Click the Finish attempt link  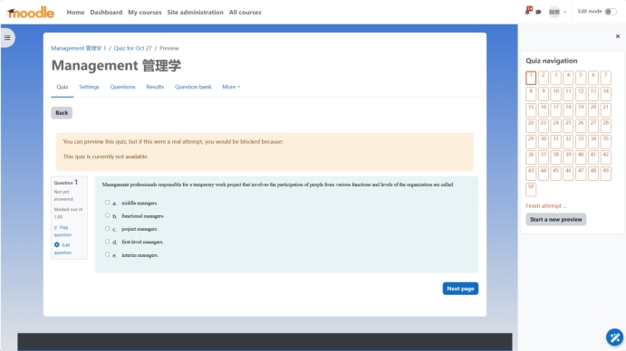(x=545, y=206)
